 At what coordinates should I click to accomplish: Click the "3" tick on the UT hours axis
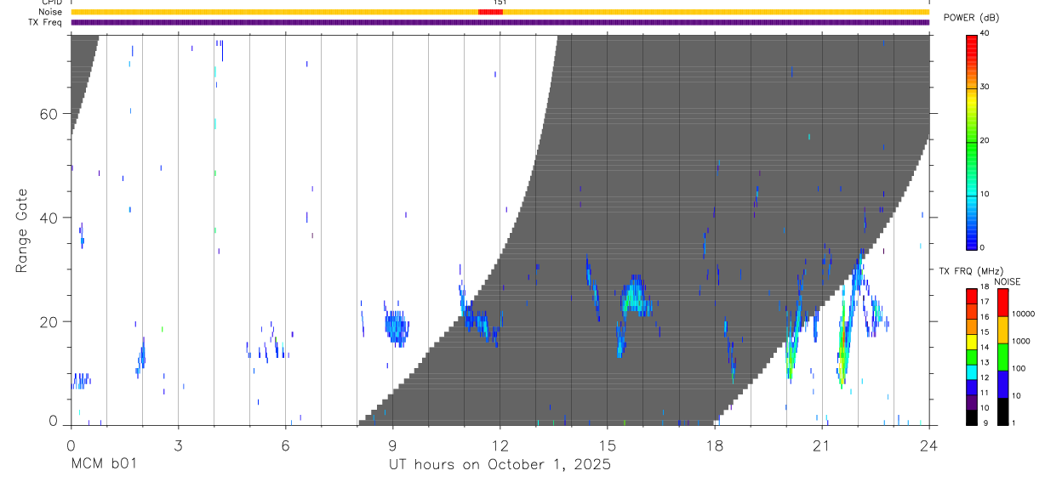(x=178, y=445)
